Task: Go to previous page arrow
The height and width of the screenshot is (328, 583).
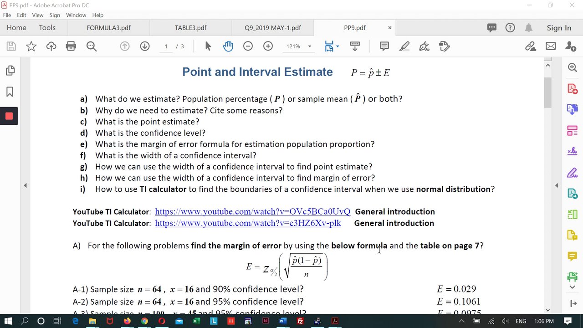Action: [125, 46]
